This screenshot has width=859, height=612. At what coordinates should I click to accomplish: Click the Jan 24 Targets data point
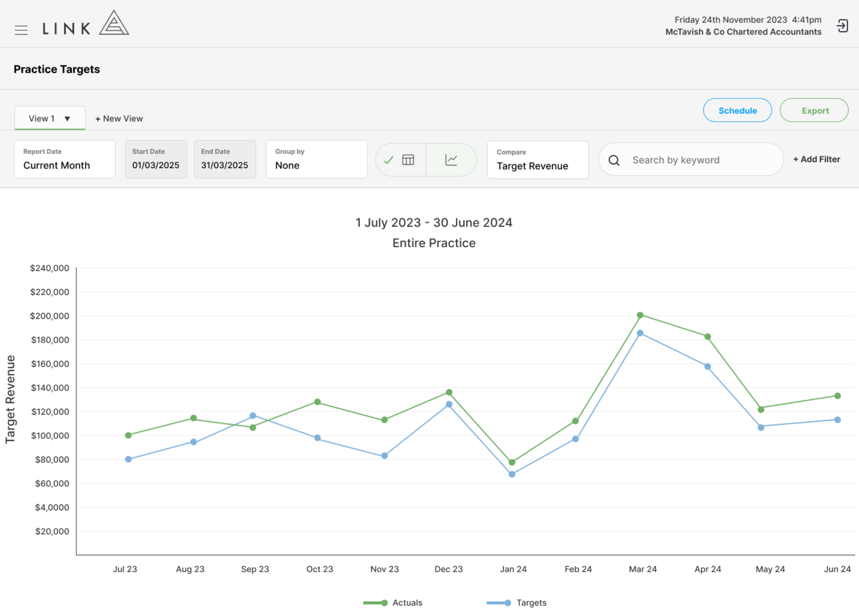[x=512, y=474]
